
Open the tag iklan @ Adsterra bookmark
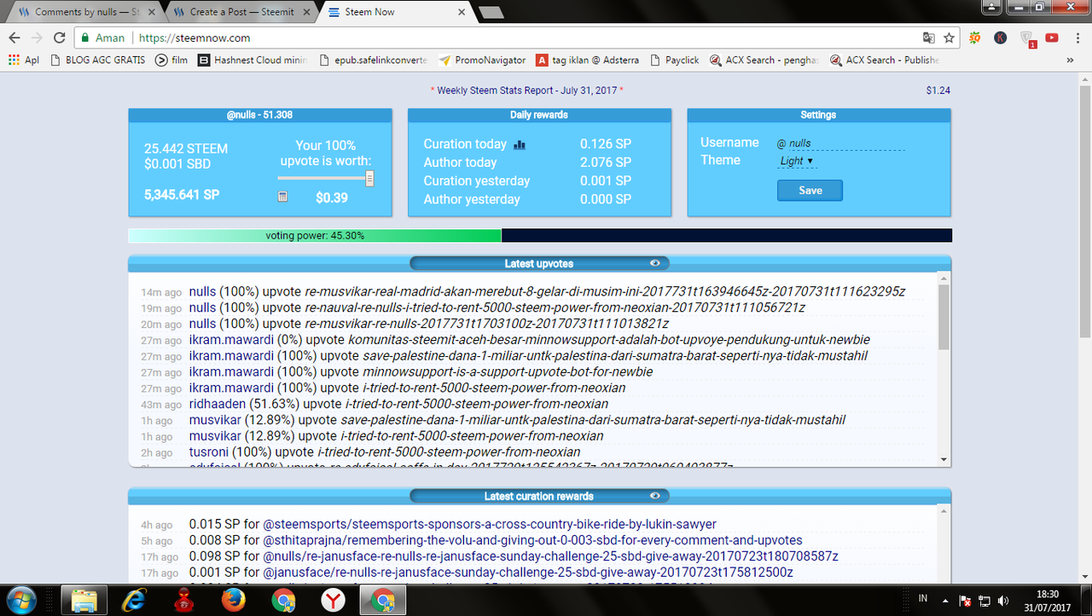coord(588,60)
